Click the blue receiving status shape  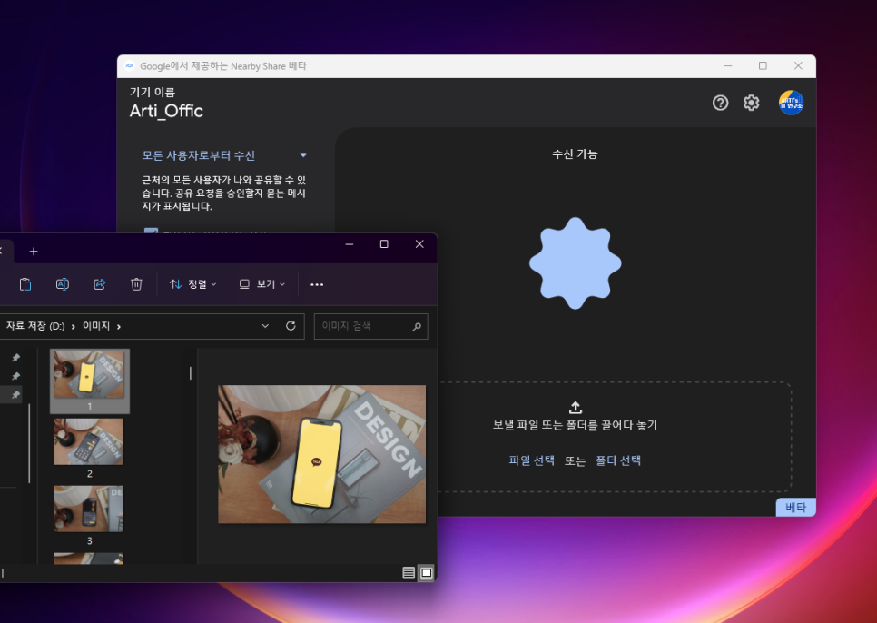(575, 263)
